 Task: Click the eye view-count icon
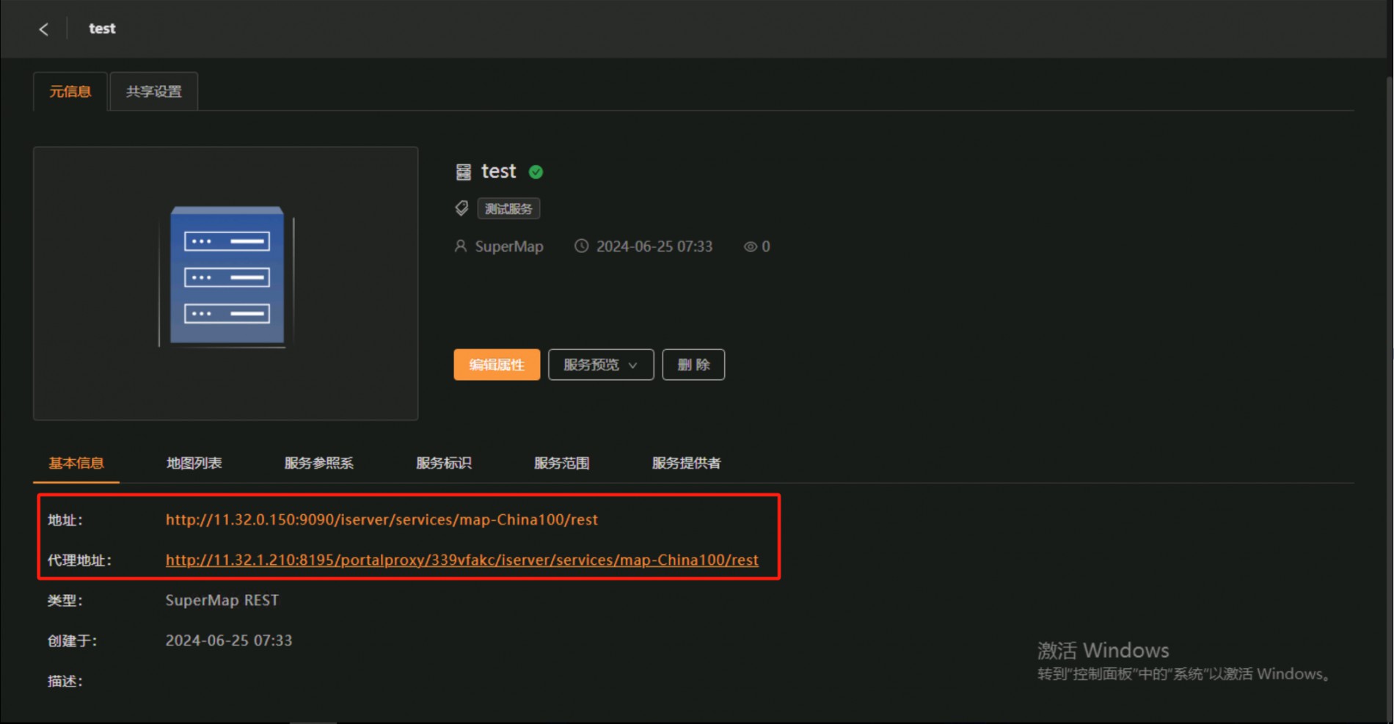coord(750,247)
